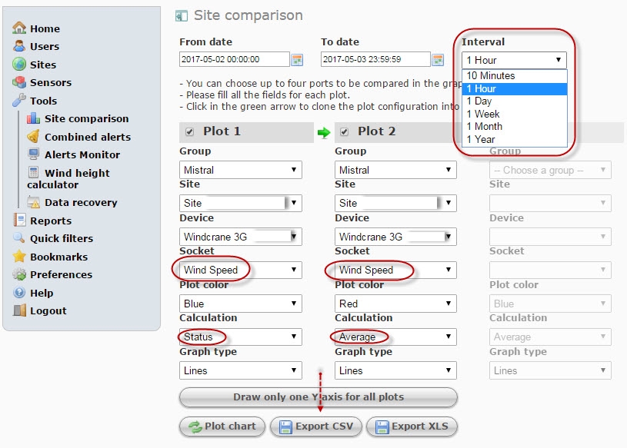
Task: Click the Preferences gear icon
Action: pyautogui.click(x=19, y=274)
